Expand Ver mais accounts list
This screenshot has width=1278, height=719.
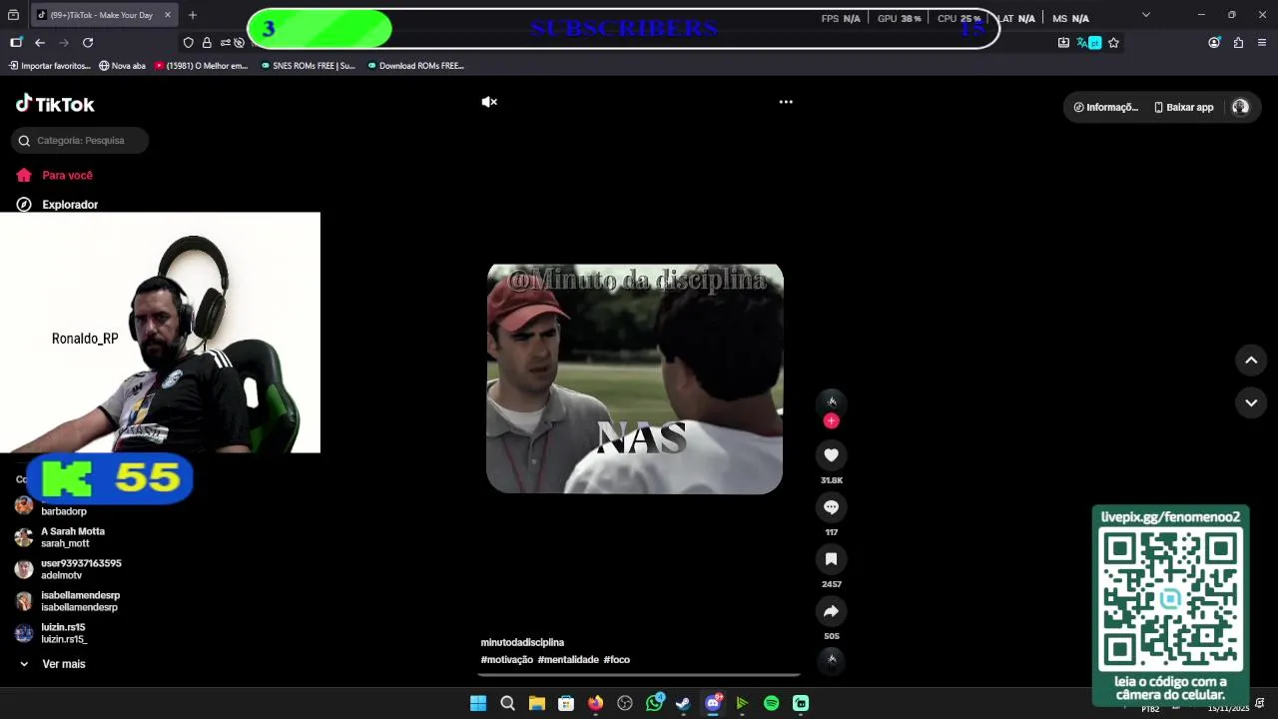point(53,664)
